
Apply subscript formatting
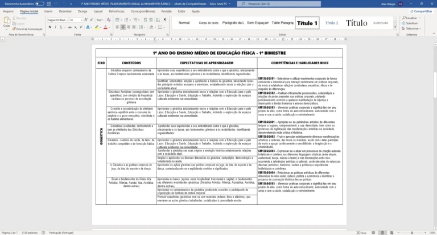pyautogui.click(x=76, y=27)
